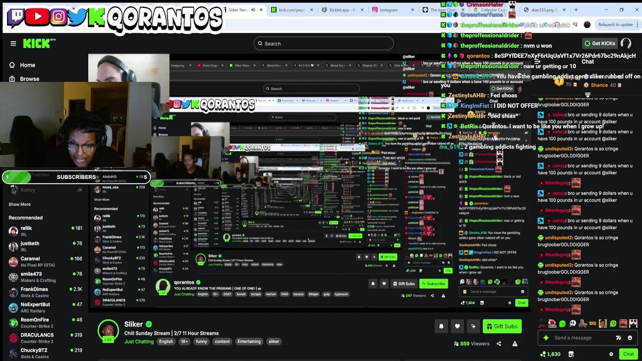Select the content stream tag
The image size is (642, 361).
(x=222, y=341)
